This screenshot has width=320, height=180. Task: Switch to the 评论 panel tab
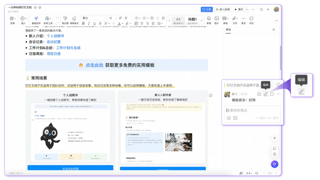click(x=228, y=30)
